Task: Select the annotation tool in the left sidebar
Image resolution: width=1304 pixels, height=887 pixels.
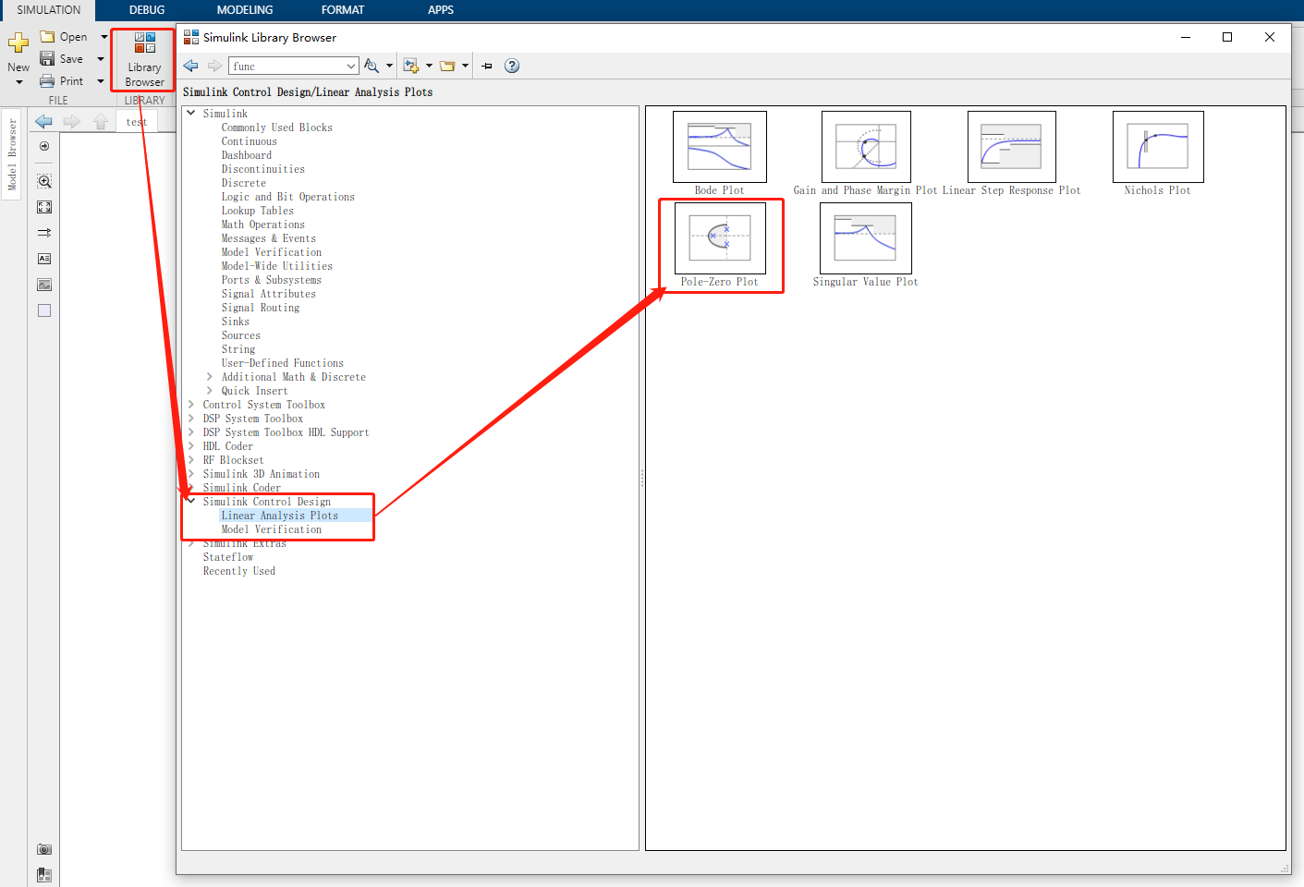Action: point(43,259)
